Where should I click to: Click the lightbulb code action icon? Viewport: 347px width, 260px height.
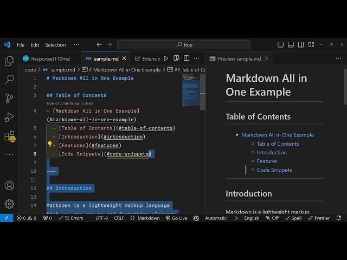tap(50, 145)
